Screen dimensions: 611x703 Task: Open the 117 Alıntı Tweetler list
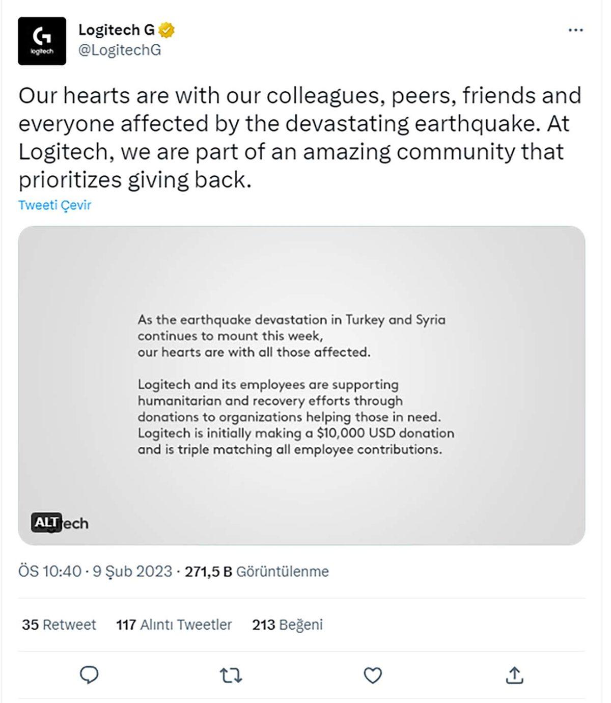[x=174, y=624]
